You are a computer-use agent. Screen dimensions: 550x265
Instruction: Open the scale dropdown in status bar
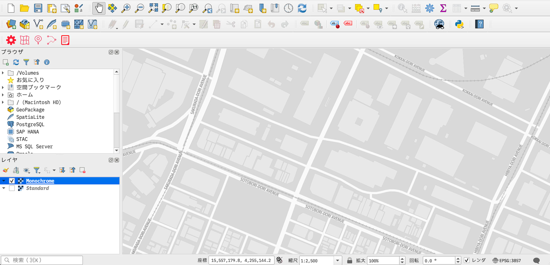pyautogui.click(x=337, y=260)
